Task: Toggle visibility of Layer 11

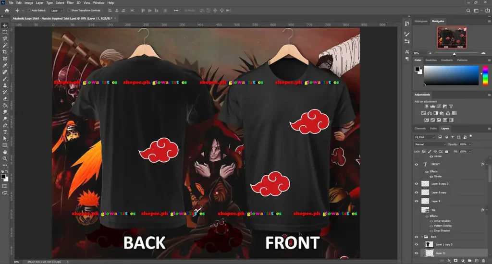Action: point(417,253)
